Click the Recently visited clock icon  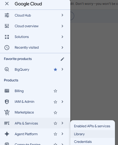click(7, 47)
